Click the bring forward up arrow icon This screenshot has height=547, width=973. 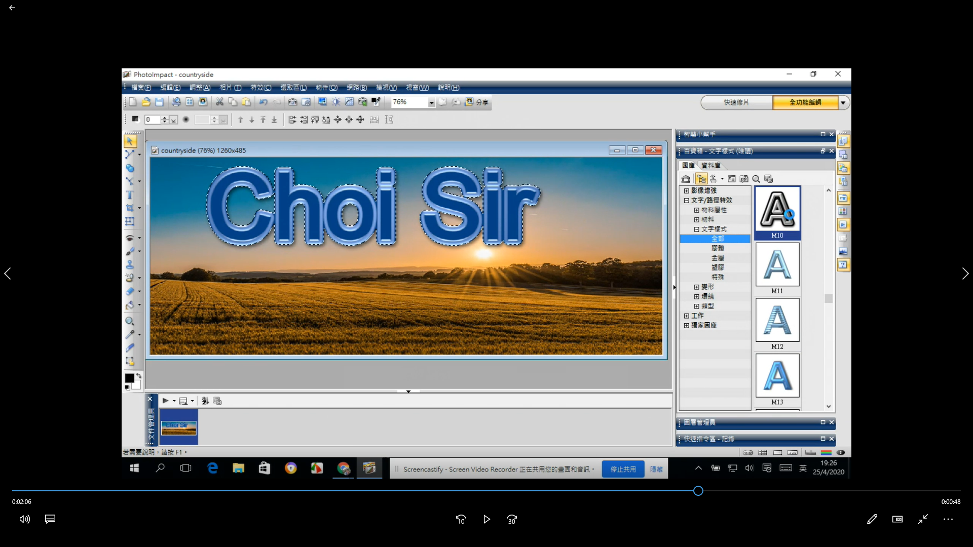(x=240, y=120)
